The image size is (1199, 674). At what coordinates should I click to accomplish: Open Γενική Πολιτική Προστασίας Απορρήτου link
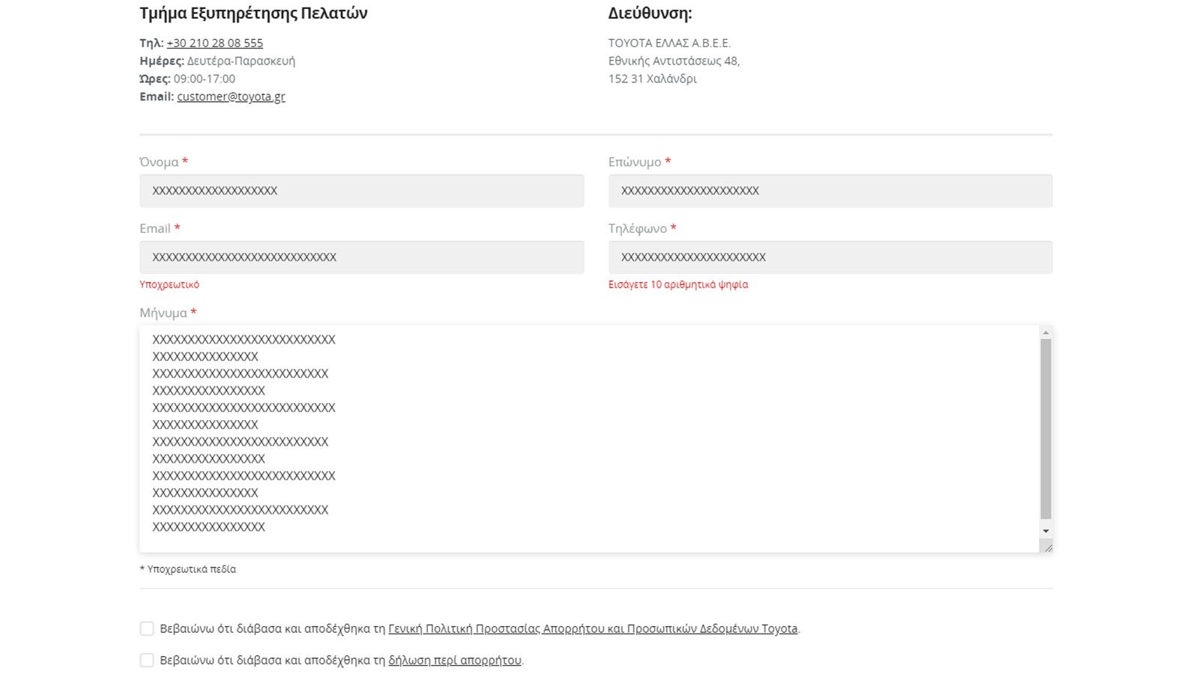click(x=593, y=628)
